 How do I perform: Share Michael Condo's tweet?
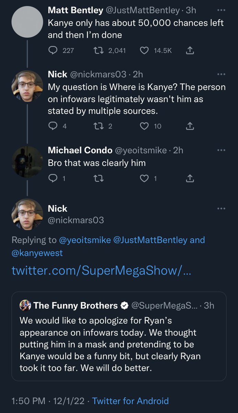(190, 178)
